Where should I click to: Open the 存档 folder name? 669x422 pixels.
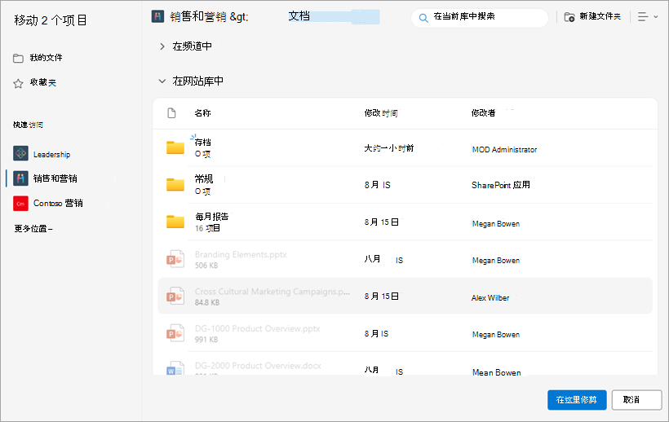(202, 142)
